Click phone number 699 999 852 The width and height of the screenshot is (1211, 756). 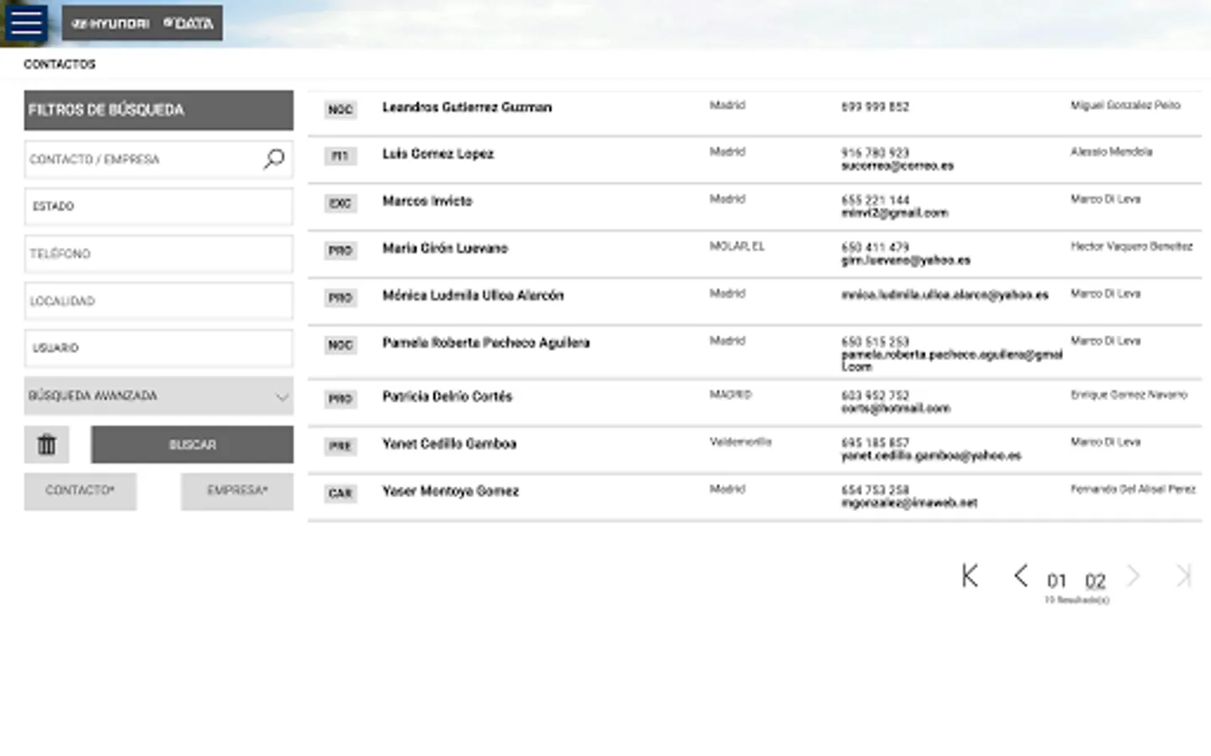[x=875, y=107]
